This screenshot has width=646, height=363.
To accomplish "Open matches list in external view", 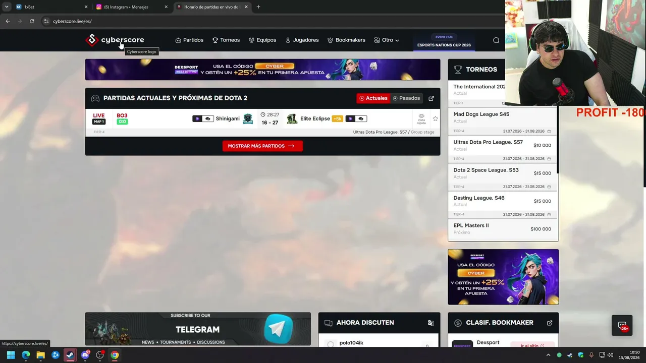I will click(431, 98).
